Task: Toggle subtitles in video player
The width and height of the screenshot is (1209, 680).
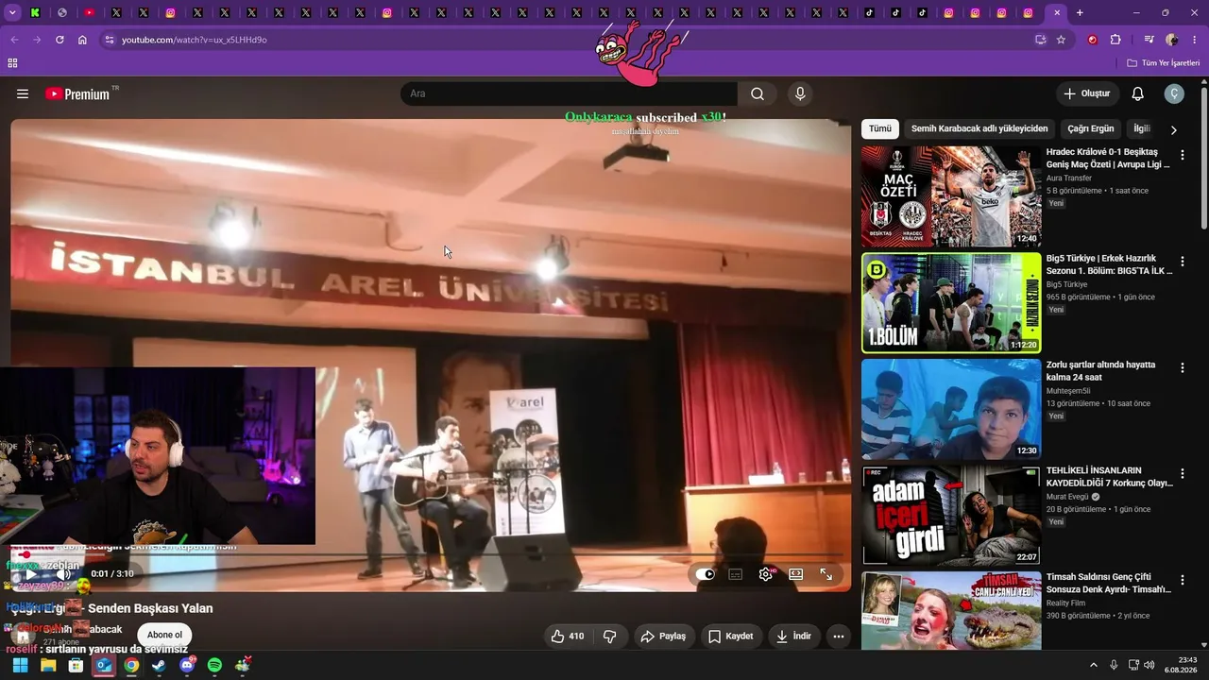Action: [x=736, y=574]
